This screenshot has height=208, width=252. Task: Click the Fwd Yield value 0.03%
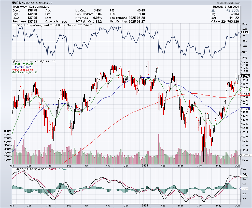[x=97, y=18]
